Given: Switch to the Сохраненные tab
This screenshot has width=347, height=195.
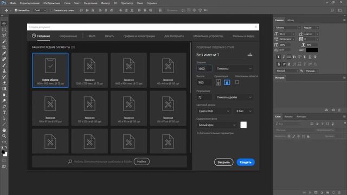Looking at the screenshot, I should 68,36.
